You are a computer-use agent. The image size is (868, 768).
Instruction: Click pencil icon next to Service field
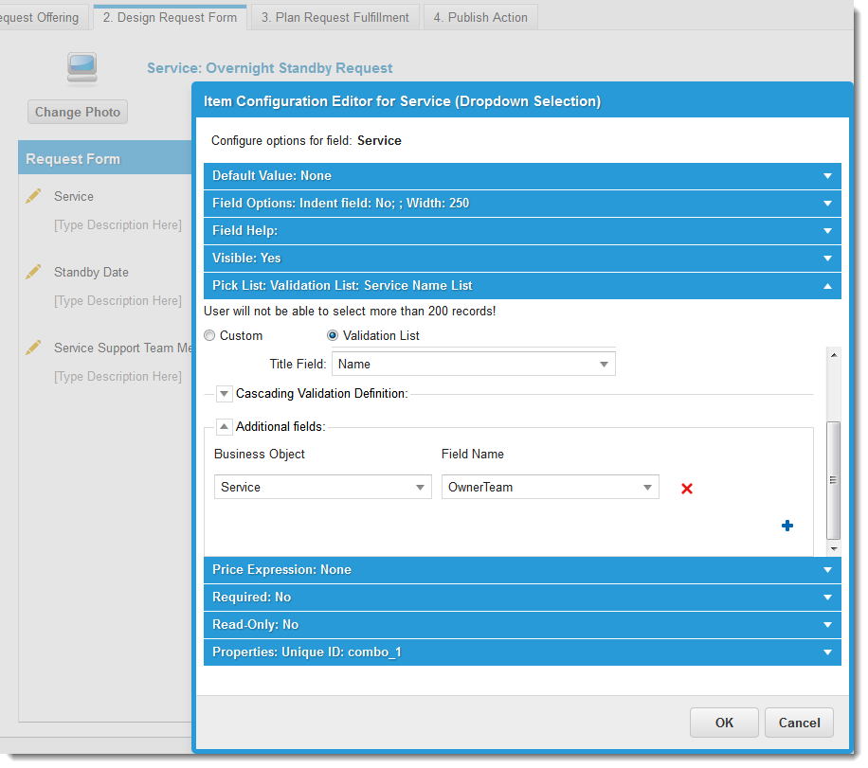click(x=34, y=196)
